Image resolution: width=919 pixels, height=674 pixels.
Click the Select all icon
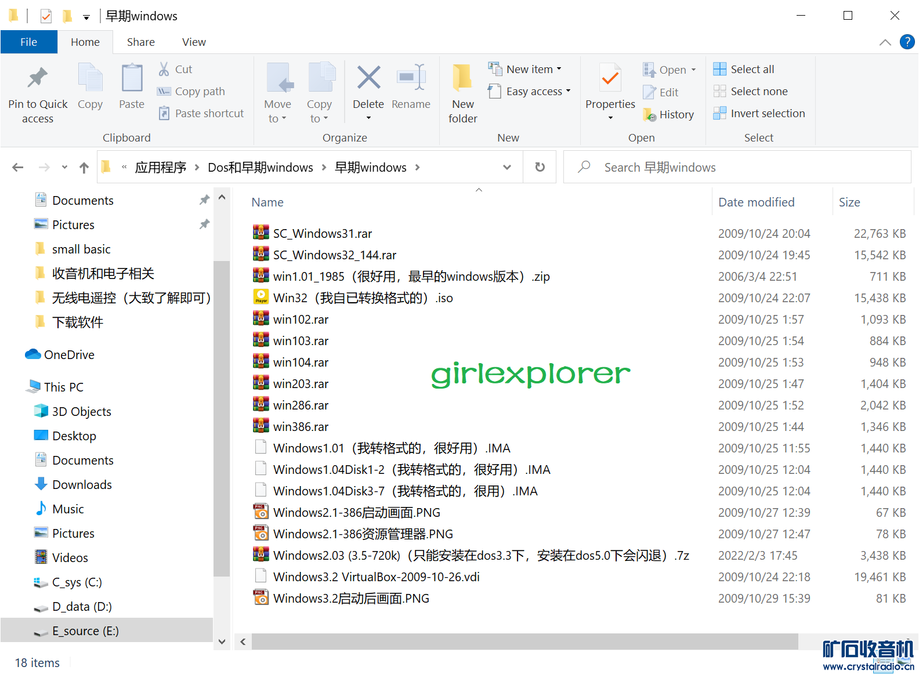point(719,69)
